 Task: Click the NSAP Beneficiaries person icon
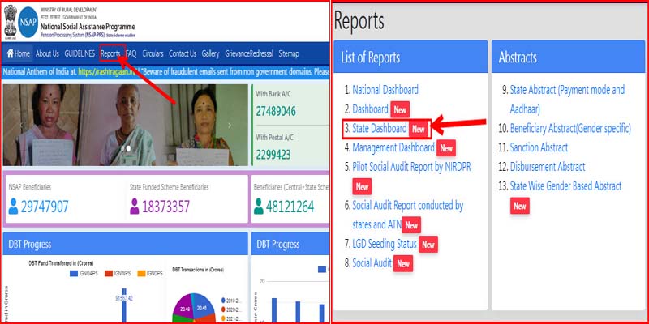coord(13,206)
